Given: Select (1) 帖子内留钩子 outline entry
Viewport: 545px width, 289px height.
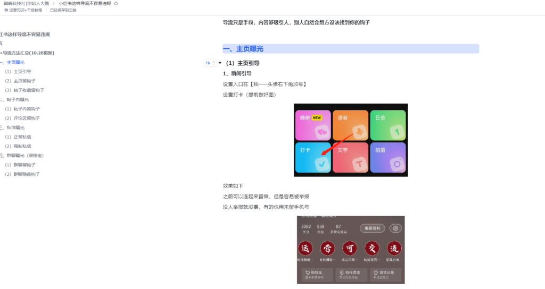Looking at the screenshot, I should (x=22, y=109).
